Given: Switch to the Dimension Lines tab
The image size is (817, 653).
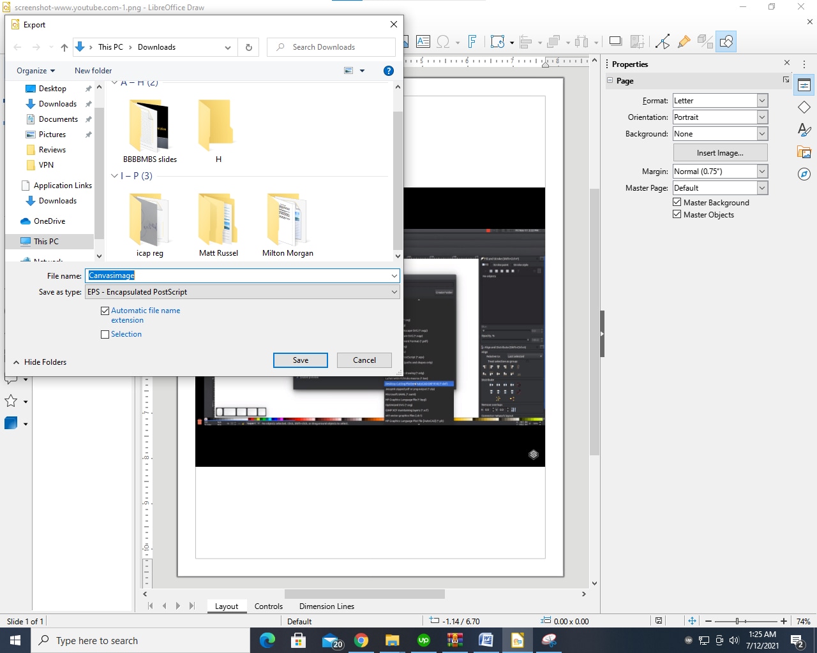Looking at the screenshot, I should click(327, 606).
